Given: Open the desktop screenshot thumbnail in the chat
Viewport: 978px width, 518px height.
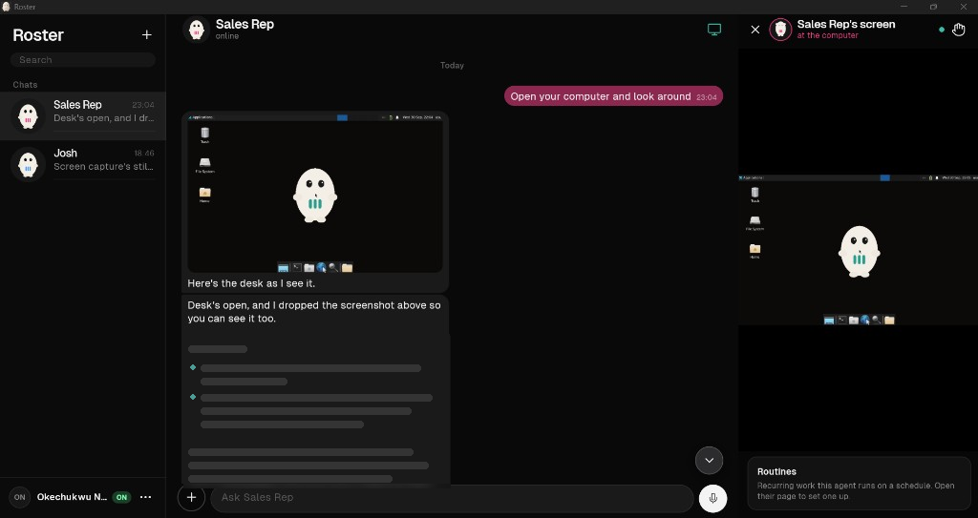Looking at the screenshot, I should (315, 194).
